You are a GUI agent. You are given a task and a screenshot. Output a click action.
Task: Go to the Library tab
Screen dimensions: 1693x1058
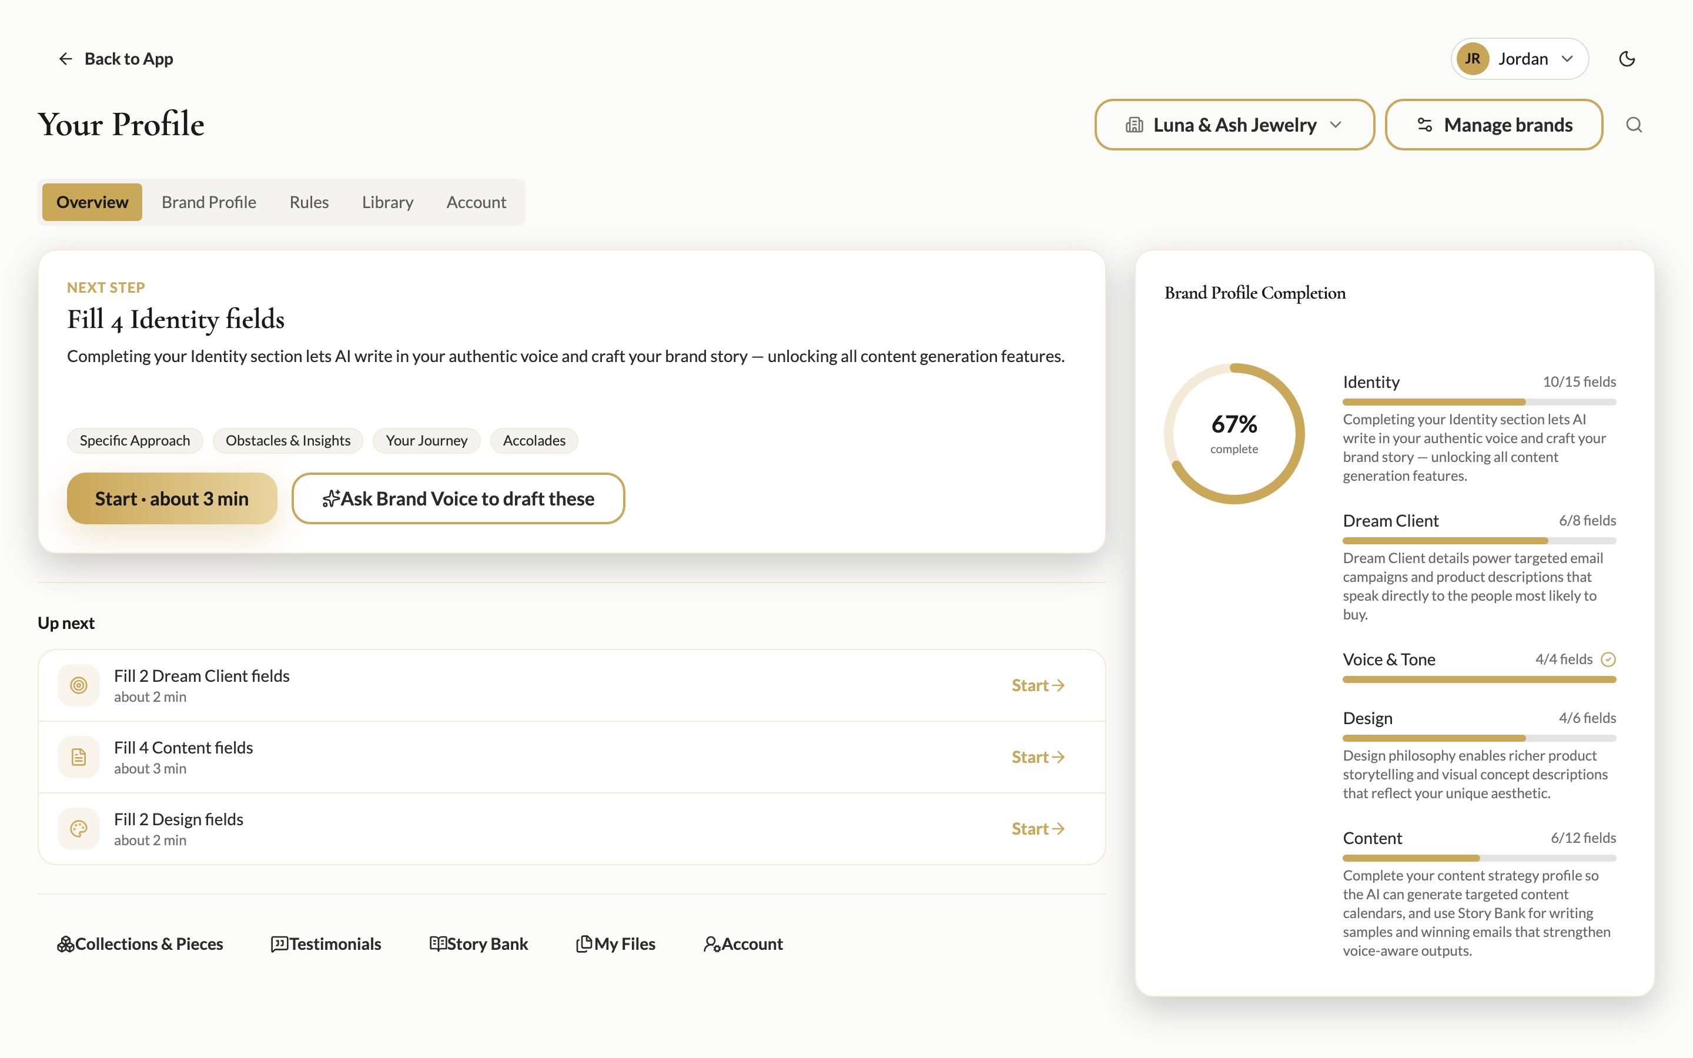(387, 202)
